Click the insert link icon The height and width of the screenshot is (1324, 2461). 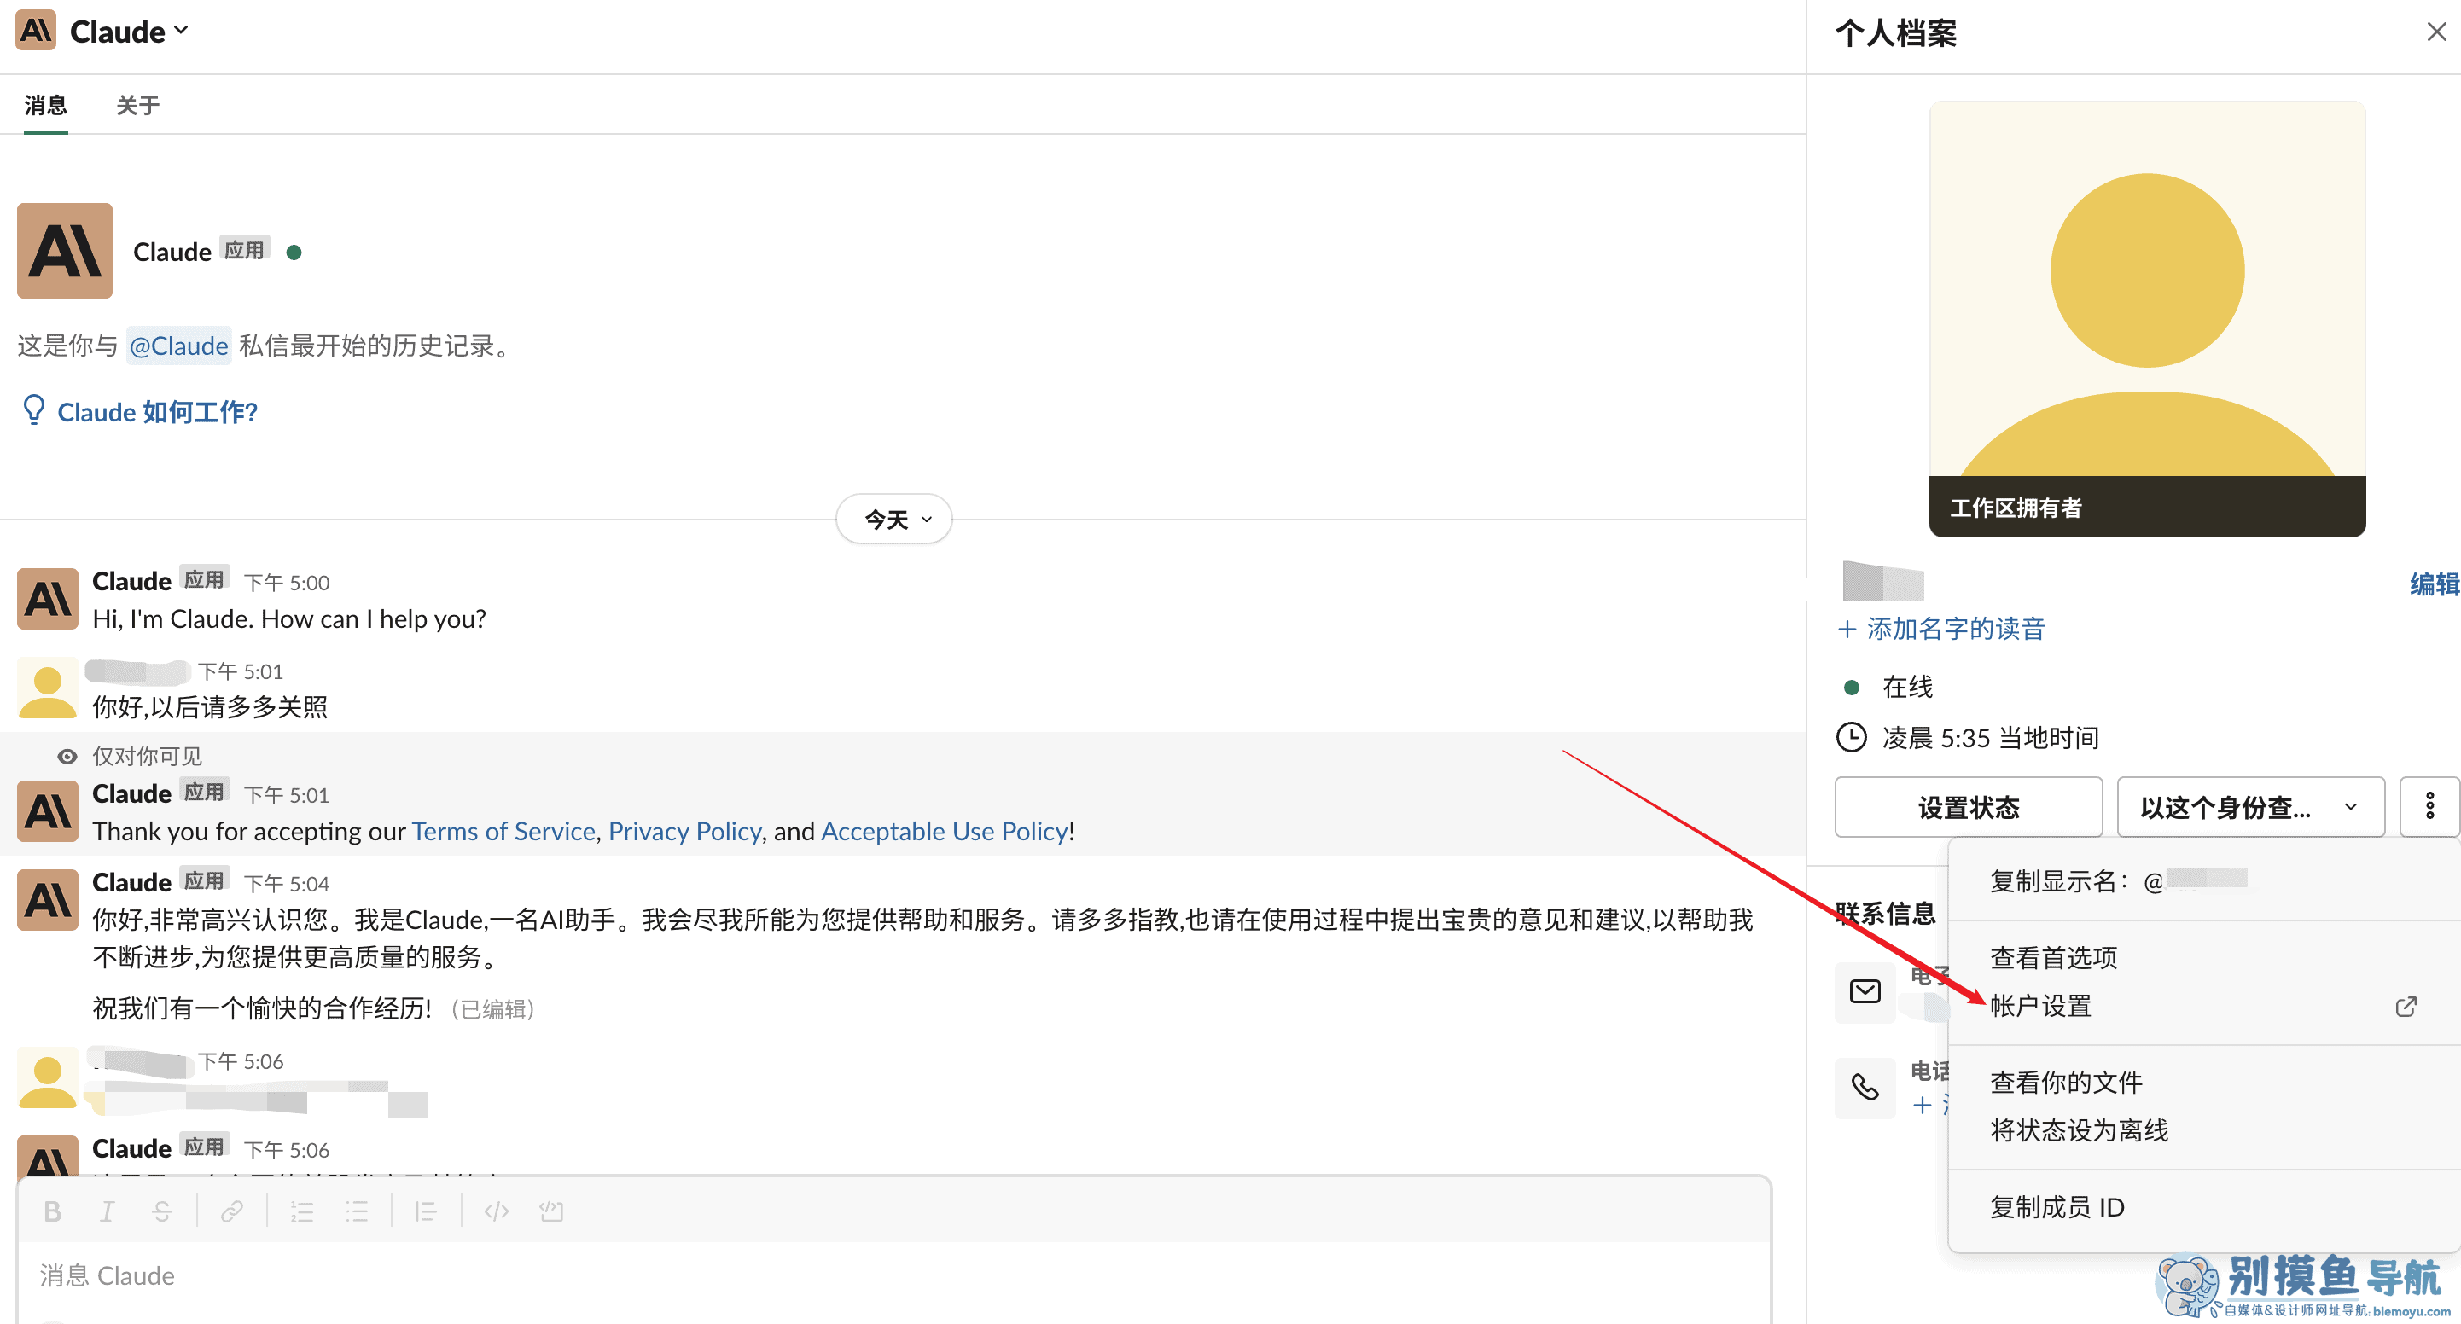[231, 1211]
